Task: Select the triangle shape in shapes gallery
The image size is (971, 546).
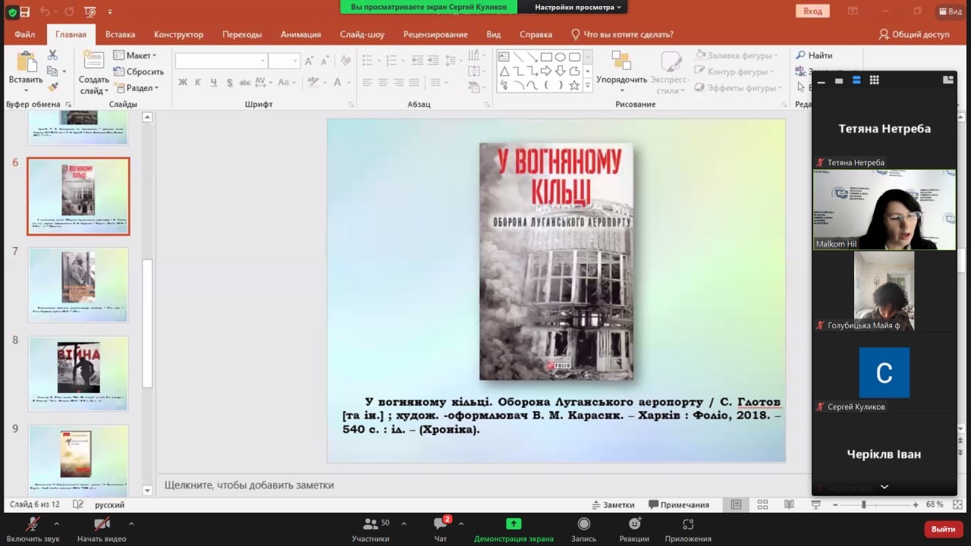Action: click(x=504, y=71)
